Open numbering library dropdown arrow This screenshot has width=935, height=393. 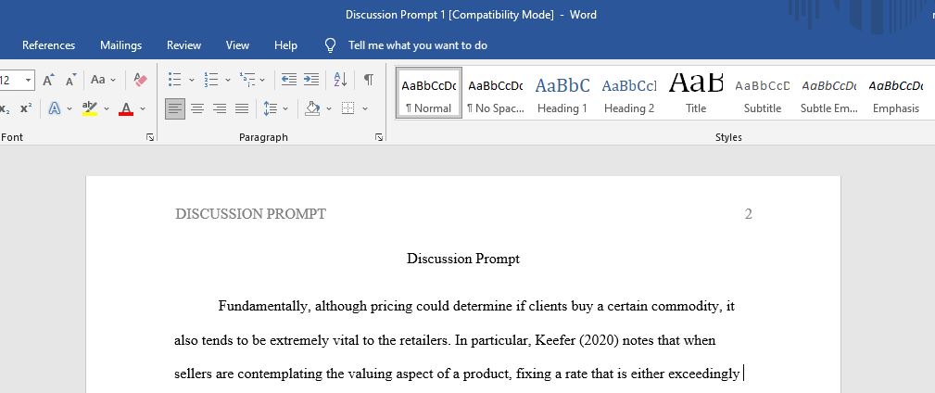click(x=227, y=80)
